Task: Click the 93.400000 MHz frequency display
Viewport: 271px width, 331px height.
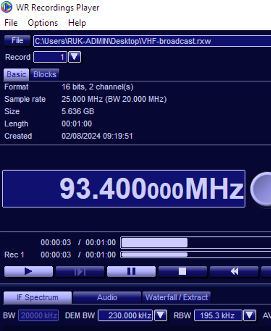Action: point(124,189)
